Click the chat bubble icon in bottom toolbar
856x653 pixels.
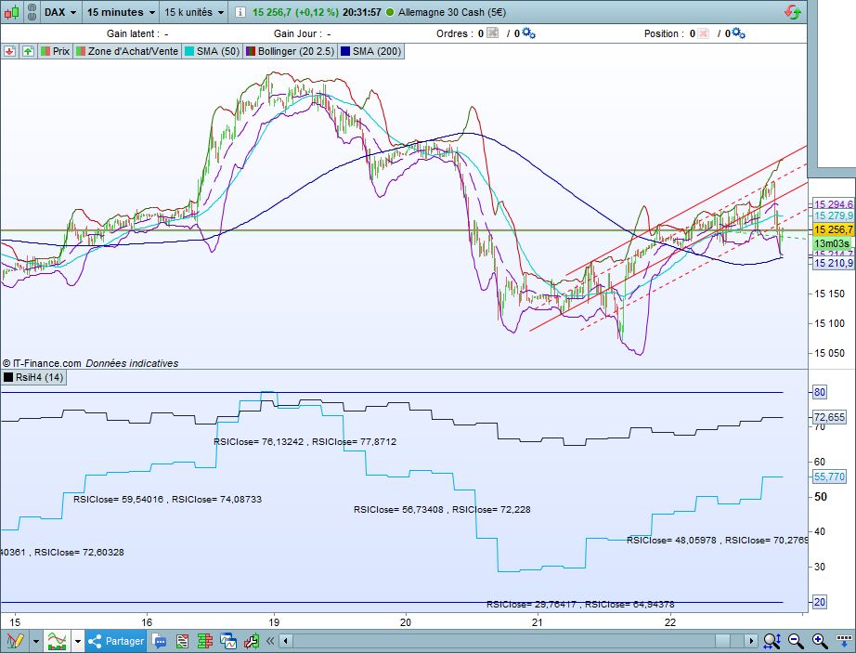[x=160, y=641]
